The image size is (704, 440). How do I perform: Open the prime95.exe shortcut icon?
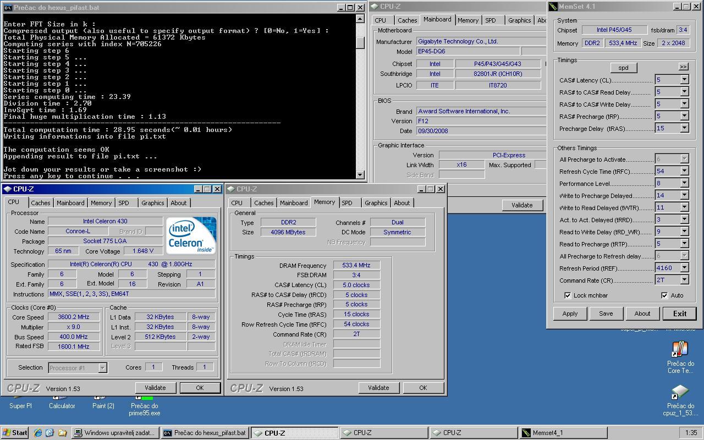click(144, 405)
